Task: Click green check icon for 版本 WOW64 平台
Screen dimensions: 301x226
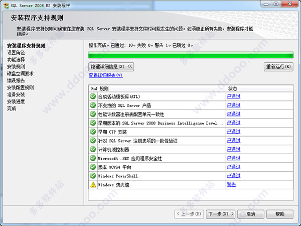Action: 93,167
